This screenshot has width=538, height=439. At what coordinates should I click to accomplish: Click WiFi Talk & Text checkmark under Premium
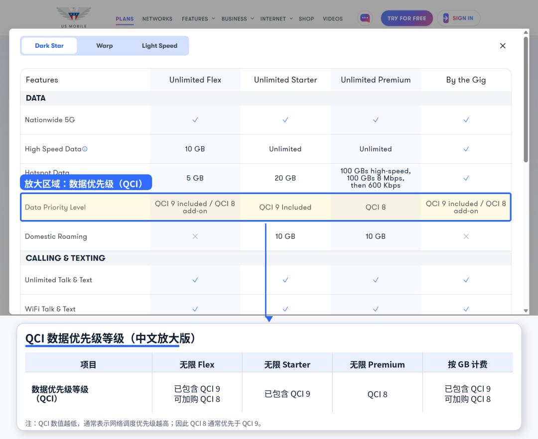pos(376,309)
